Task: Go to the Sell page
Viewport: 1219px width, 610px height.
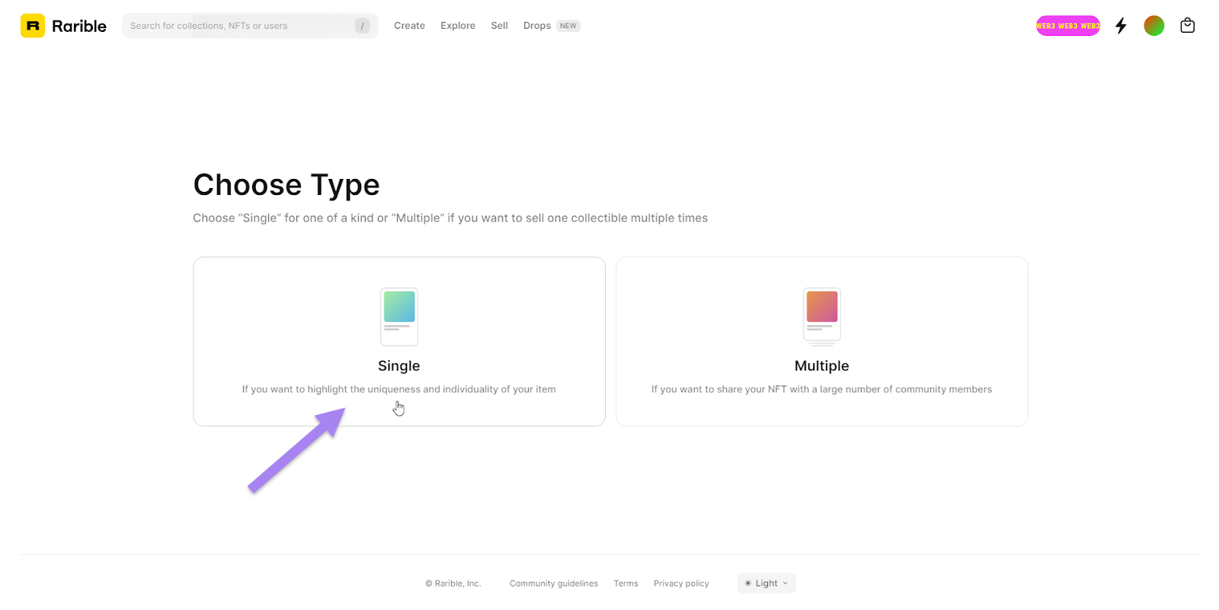Action: coord(499,26)
